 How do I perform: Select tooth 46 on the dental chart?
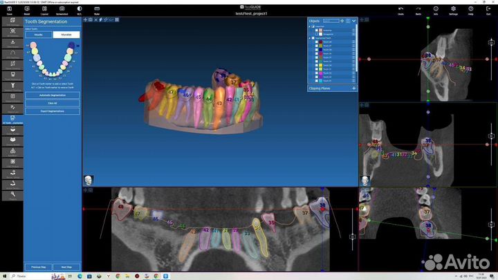(x=37, y=58)
